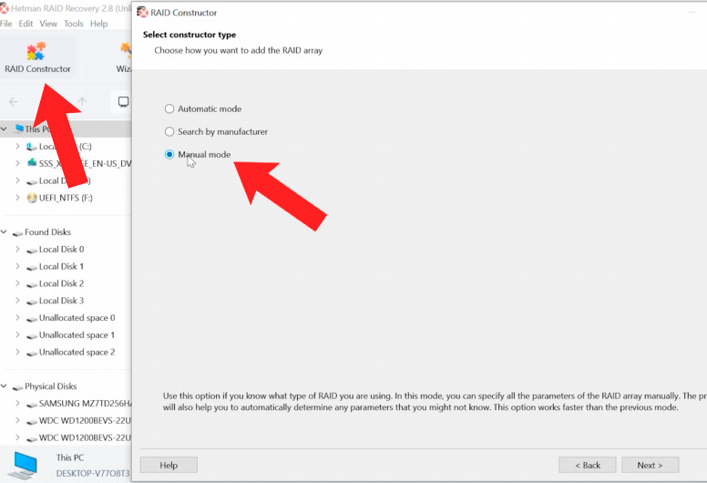Click the Unallocated space 1 disk icon
The image size is (707, 483).
pos(32,335)
